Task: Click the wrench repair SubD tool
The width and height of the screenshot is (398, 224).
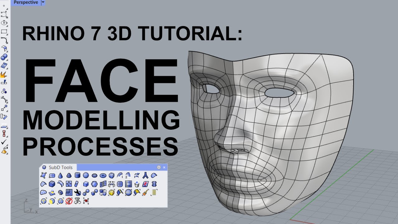Action: (77, 193)
